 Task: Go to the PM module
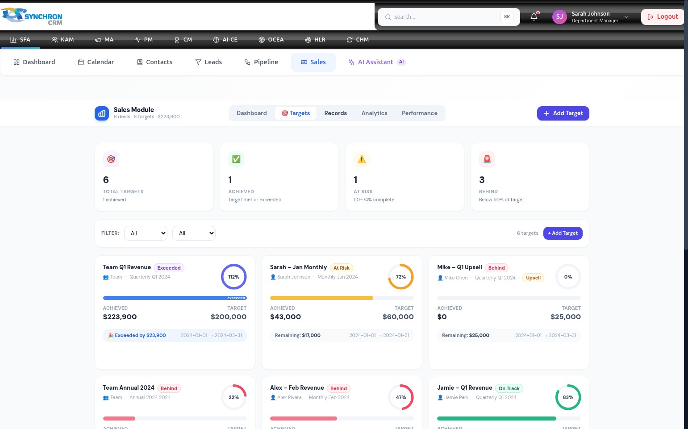coord(144,40)
